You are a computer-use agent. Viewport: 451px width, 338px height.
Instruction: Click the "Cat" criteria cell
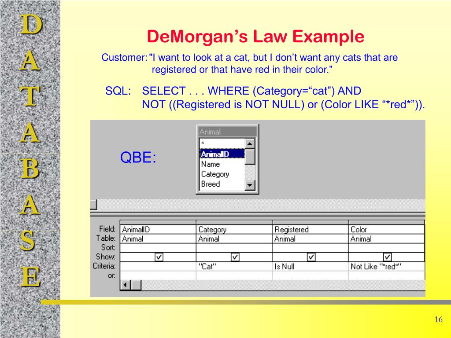point(234,266)
